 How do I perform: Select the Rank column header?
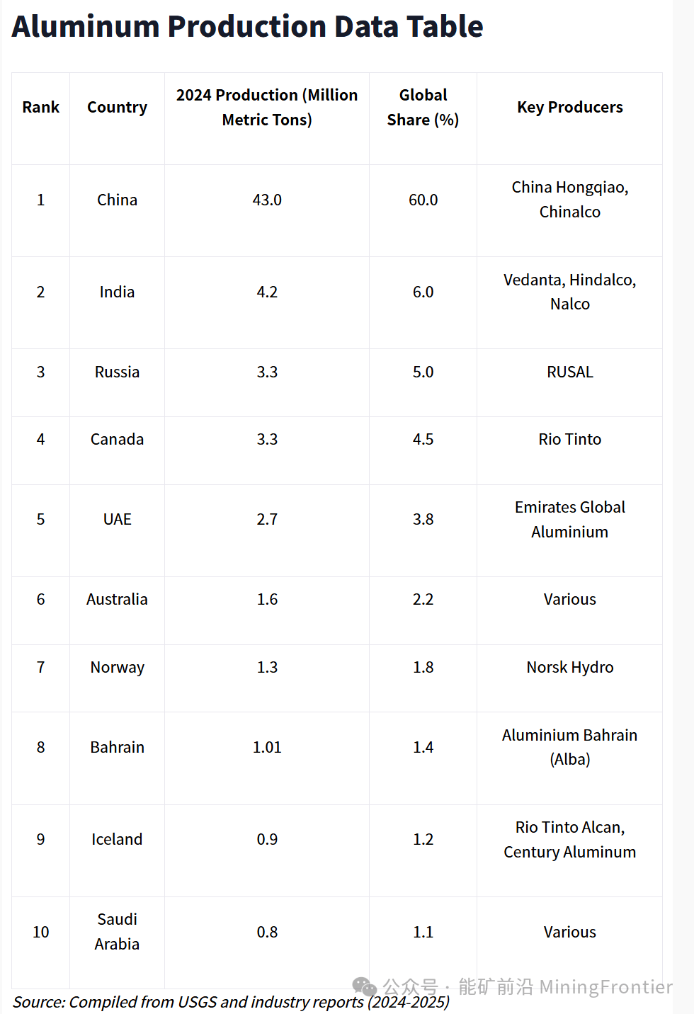pos(41,108)
